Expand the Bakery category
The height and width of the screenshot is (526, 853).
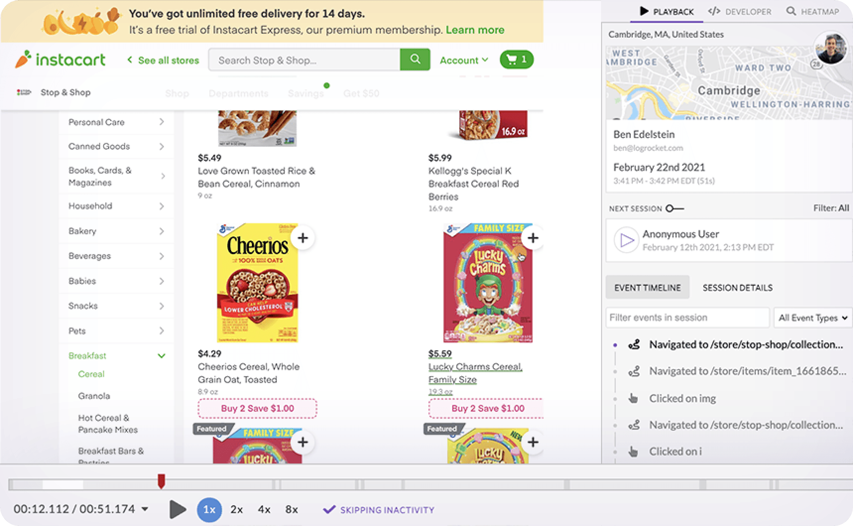coord(116,231)
